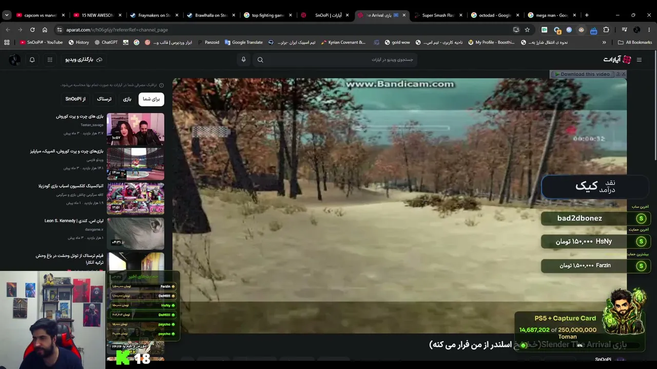The width and height of the screenshot is (657, 369).
Task: Open the SnOoPi# - YouTube bookmark
Action: [41, 43]
